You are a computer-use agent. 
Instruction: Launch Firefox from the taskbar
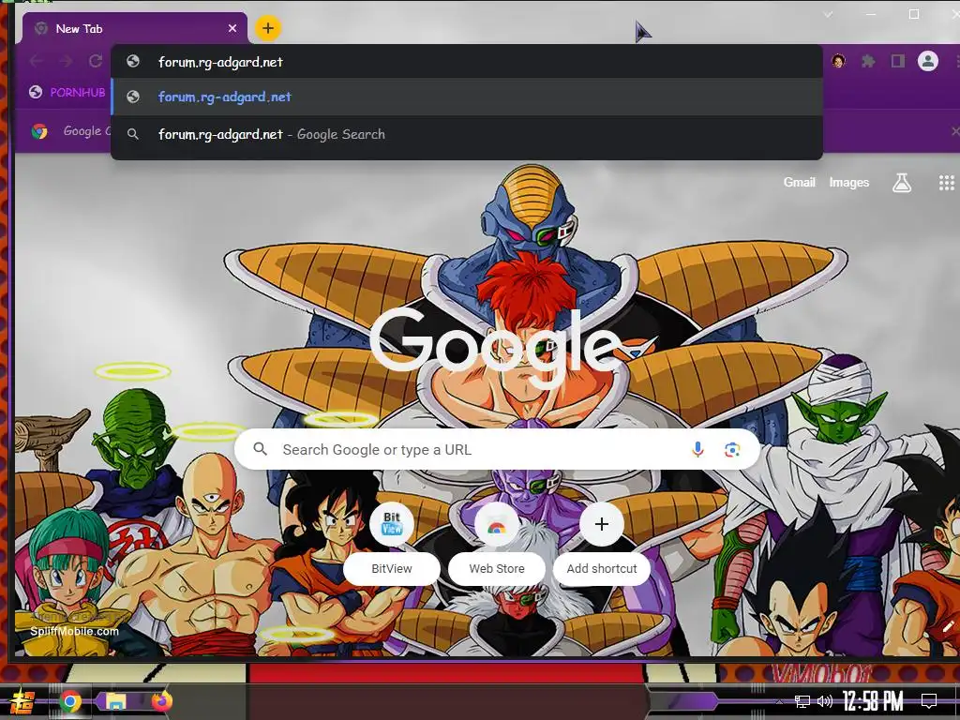pos(161,701)
